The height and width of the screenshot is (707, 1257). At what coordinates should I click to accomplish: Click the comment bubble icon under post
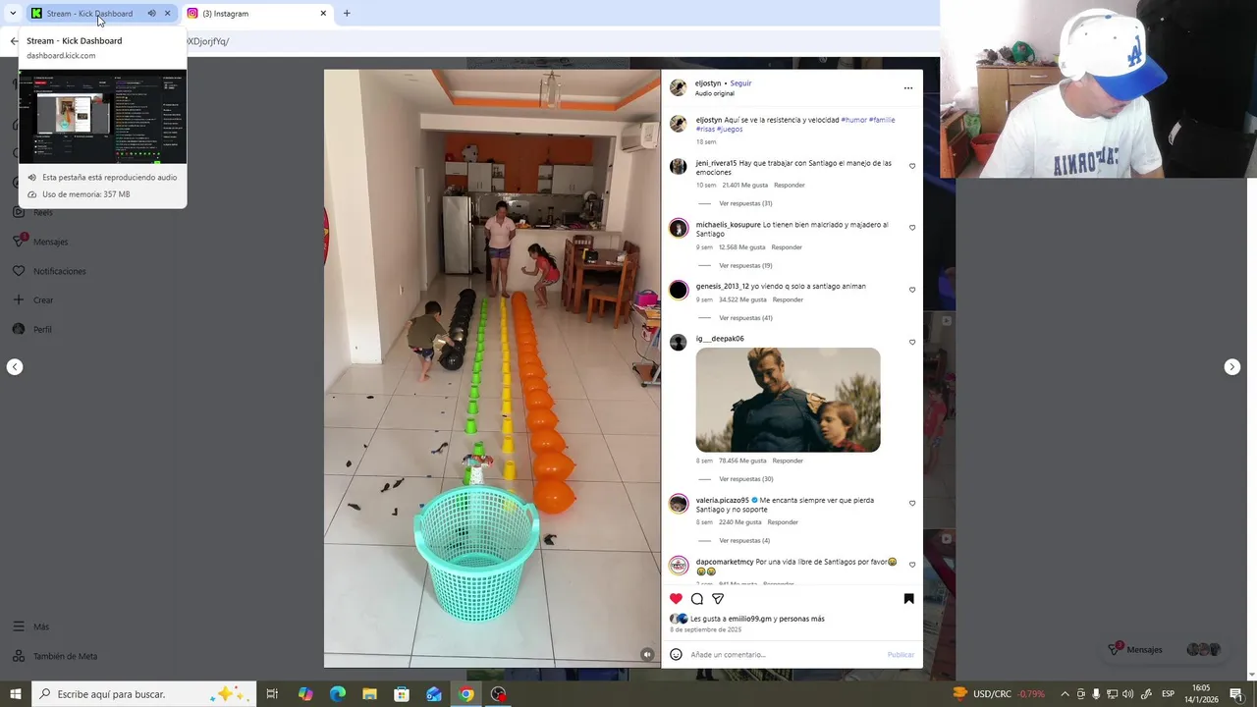coord(697,599)
